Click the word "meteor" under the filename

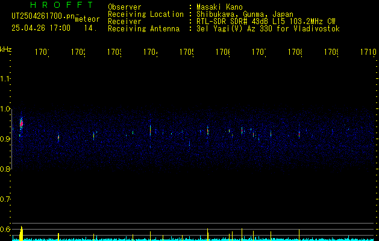(x=87, y=19)
